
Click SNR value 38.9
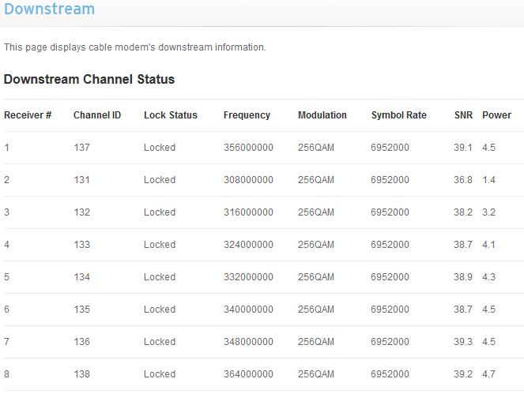[463, 277]
